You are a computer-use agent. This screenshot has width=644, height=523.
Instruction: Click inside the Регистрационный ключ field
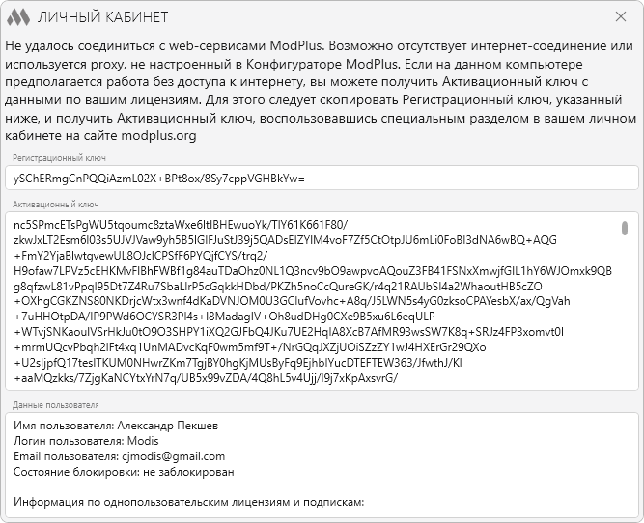319,179
